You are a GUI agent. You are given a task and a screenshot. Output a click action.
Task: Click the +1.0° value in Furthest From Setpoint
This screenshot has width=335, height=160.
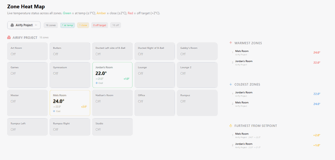pos(317,145)
